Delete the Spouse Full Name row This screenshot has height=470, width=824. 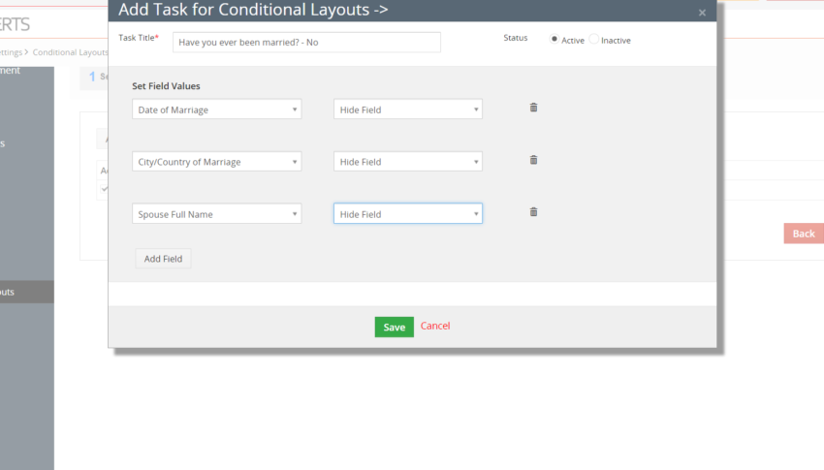[533, 211]
